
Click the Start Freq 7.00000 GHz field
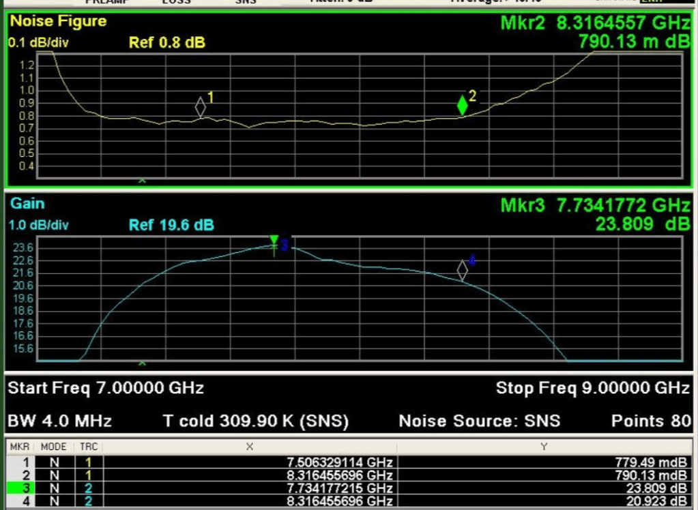click(x=106, y=389)
